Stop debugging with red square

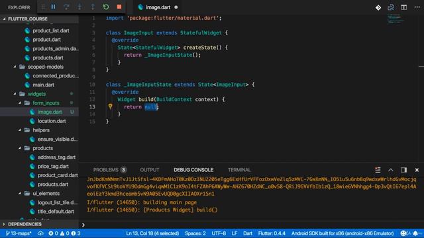[x=119, y=7]
